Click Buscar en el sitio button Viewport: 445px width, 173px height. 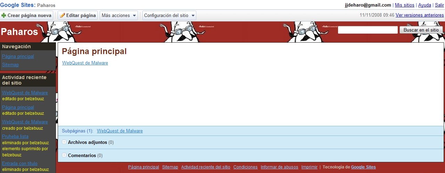(x=421, y=30)
